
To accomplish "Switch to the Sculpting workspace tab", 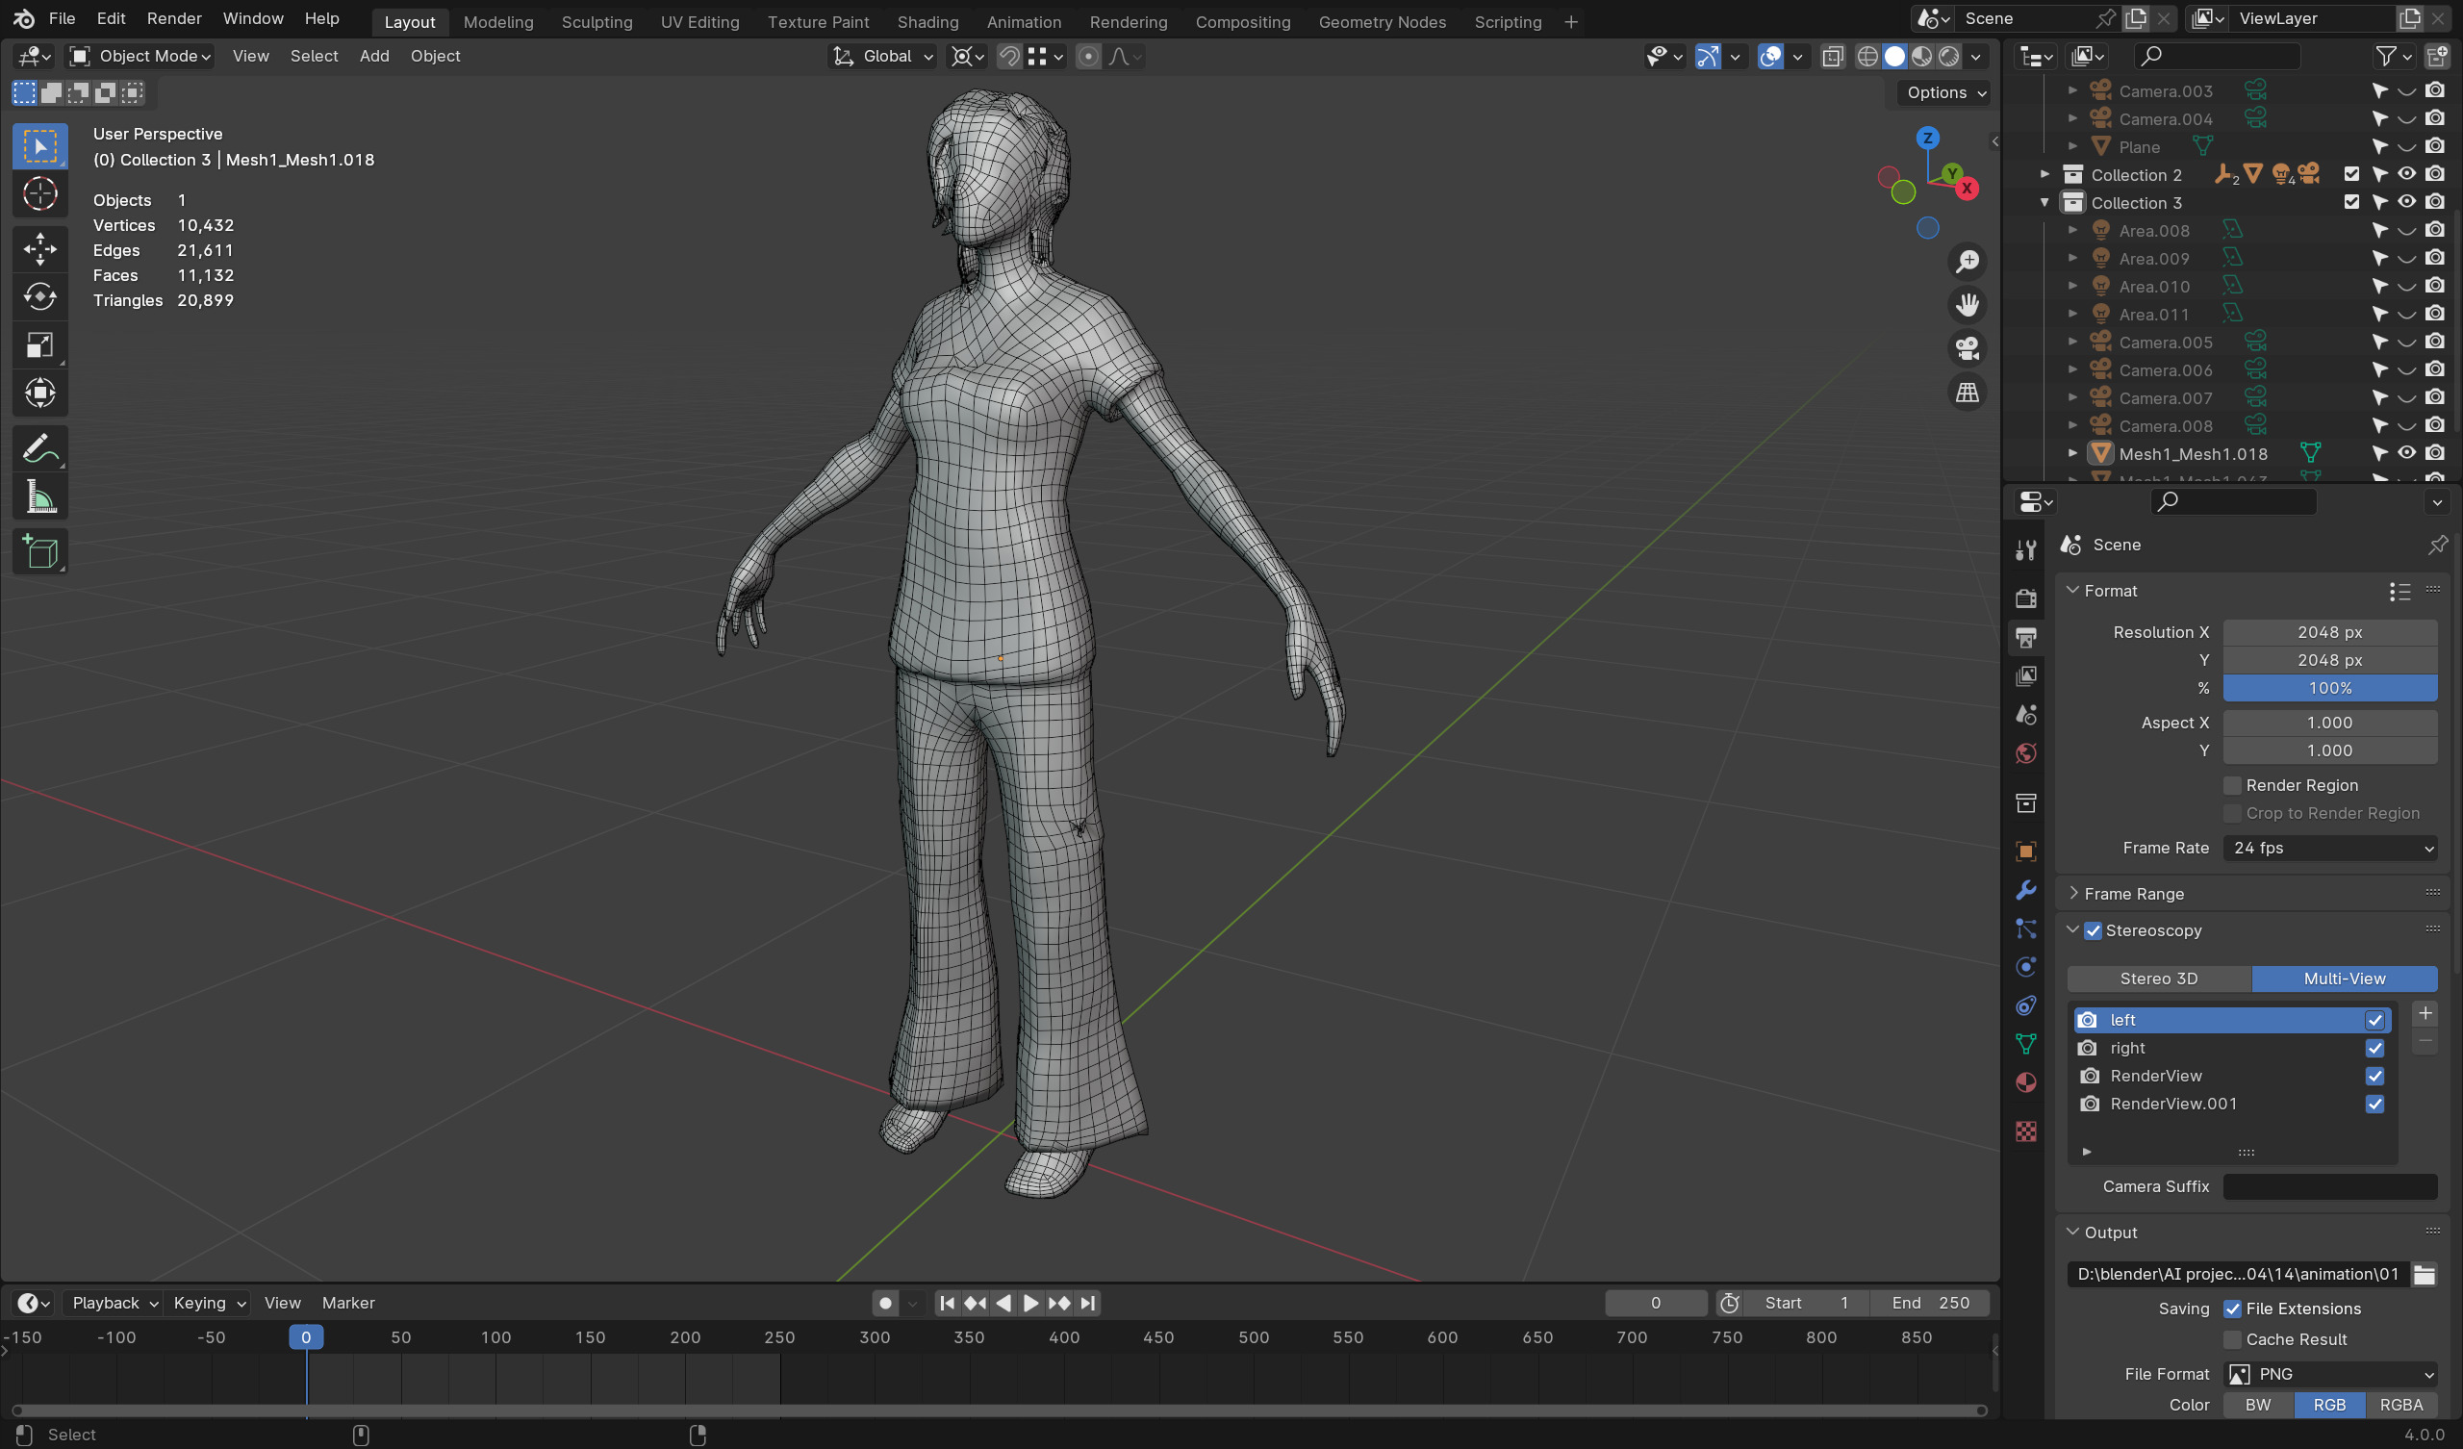I will tap(597, 21).
